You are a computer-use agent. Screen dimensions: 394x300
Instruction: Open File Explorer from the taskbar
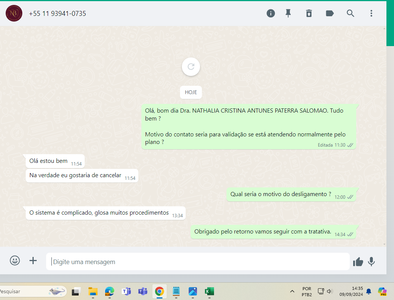pos(93,291)
